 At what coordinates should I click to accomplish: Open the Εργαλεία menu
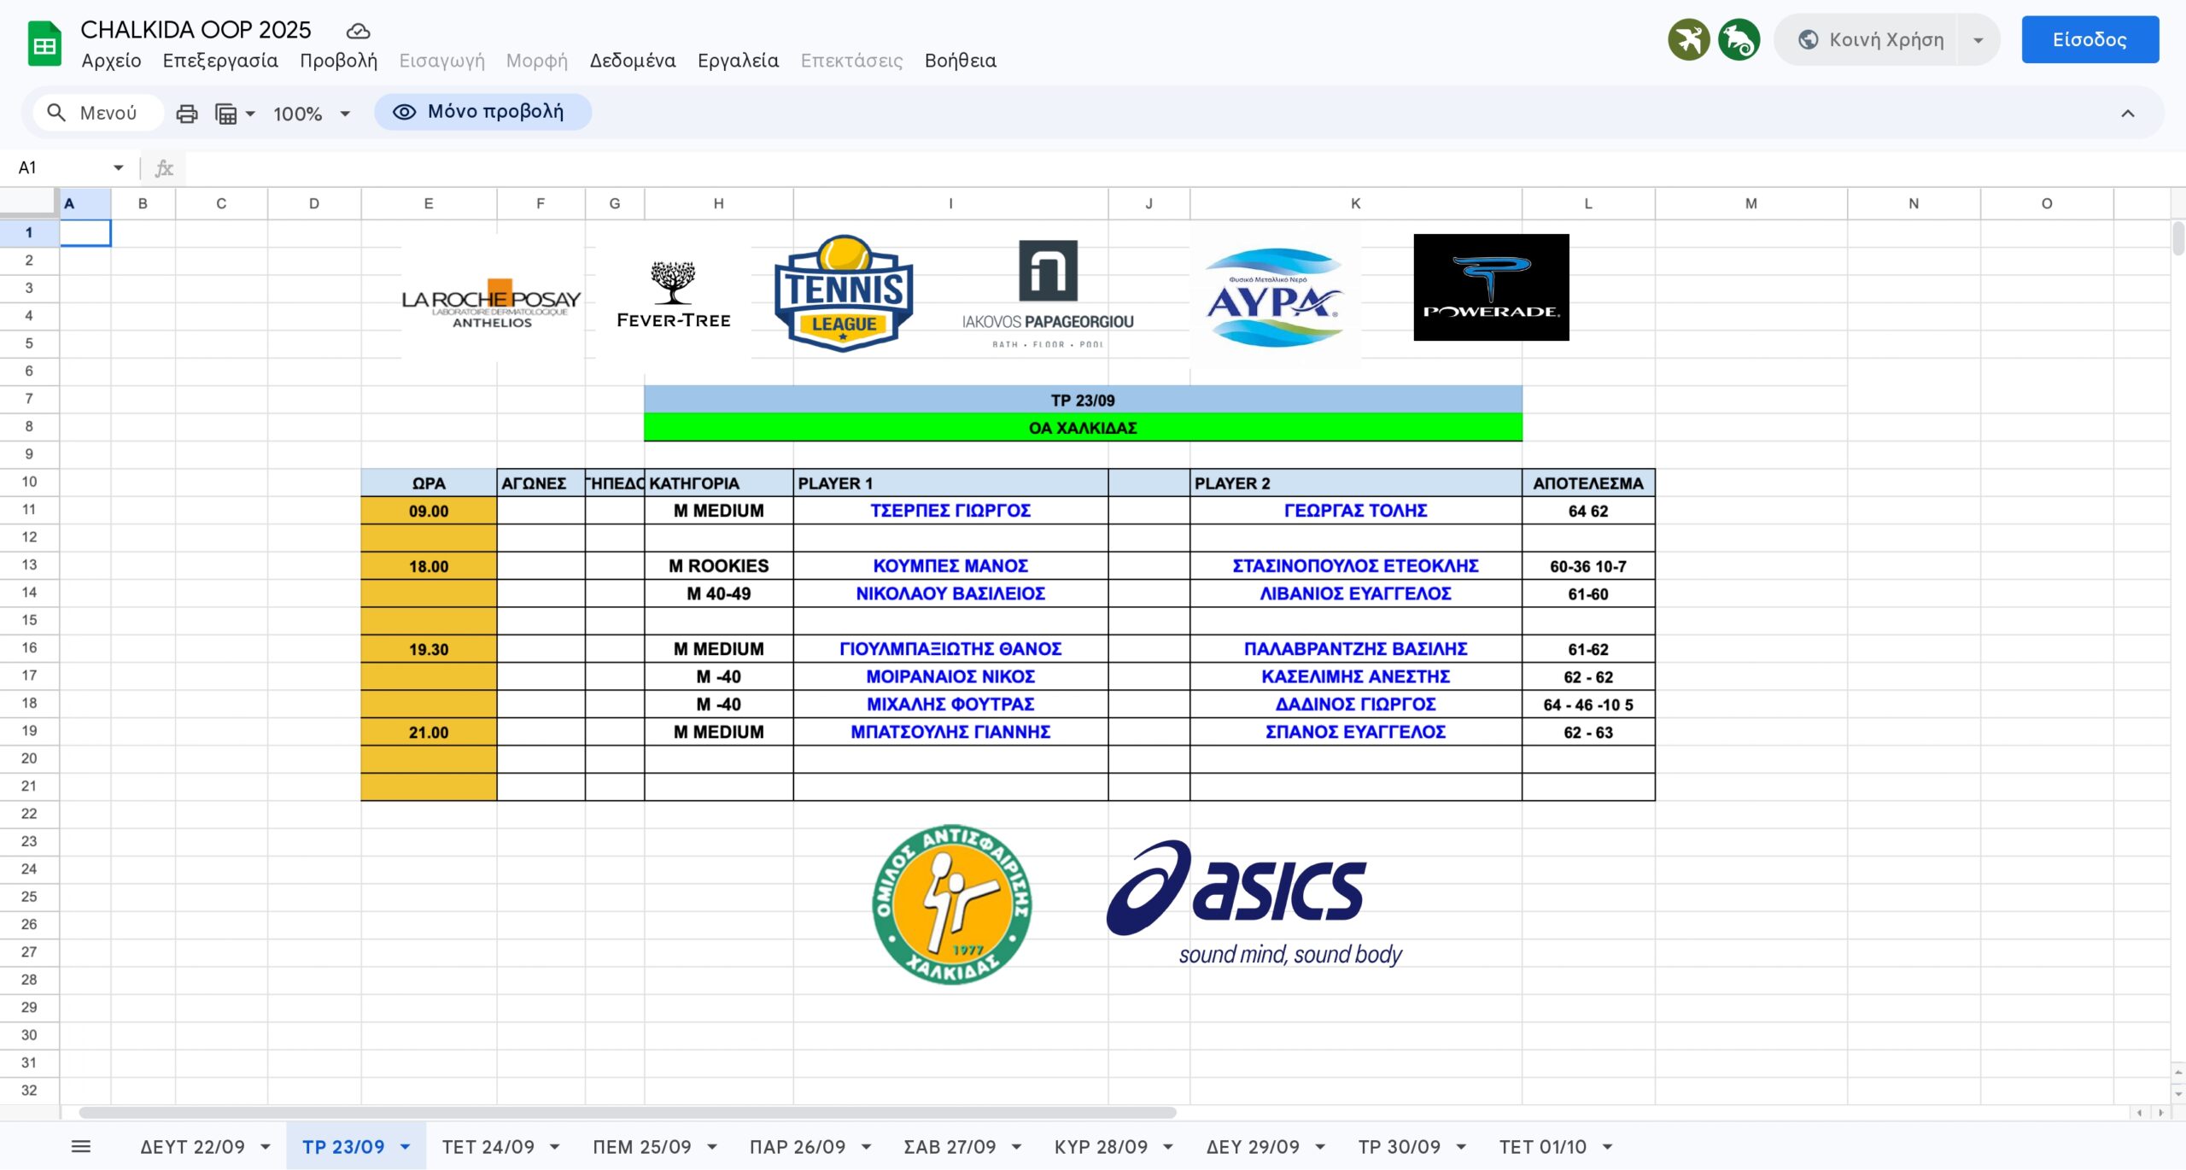click(738, 61)
